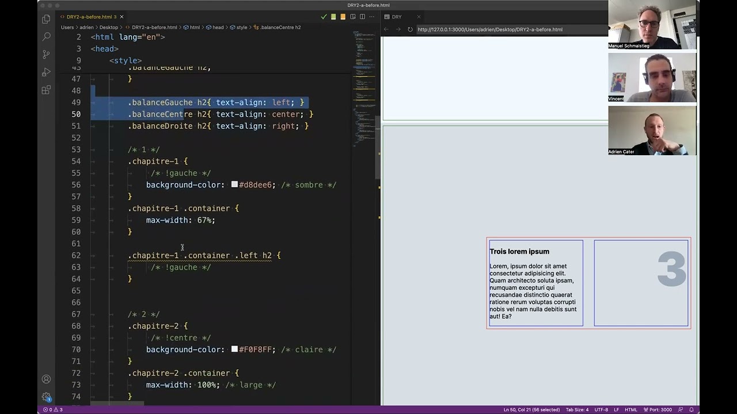Change LF line ending in status bar
The height and width of the screenshot is (414, 737).
click(616, 409)
